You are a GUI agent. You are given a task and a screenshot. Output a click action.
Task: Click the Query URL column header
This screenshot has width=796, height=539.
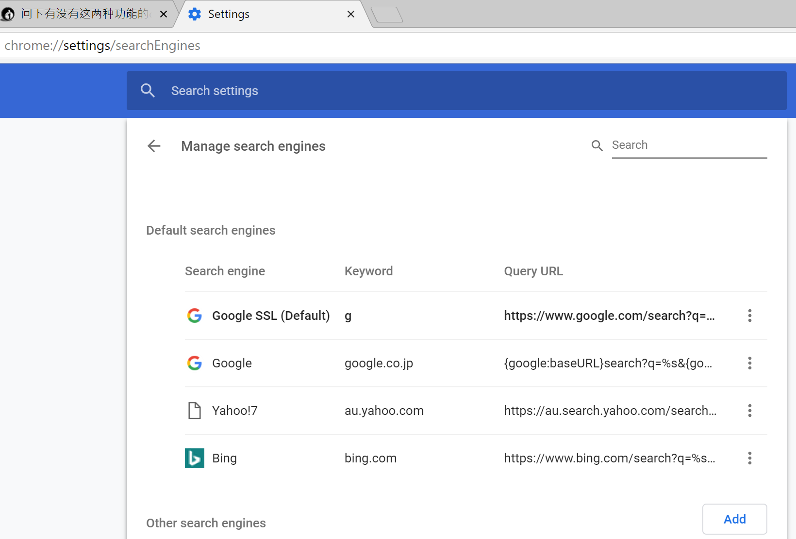[x=533, y=271]
